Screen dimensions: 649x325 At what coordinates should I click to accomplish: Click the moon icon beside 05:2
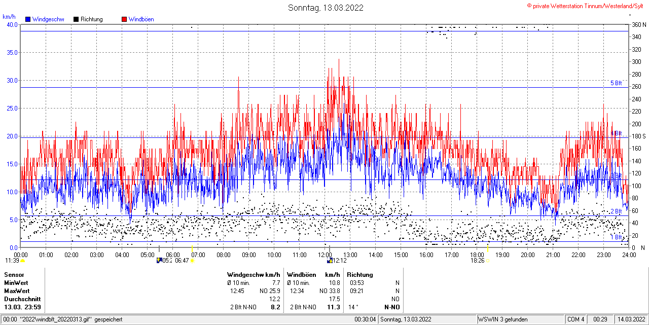click(159, 260)
